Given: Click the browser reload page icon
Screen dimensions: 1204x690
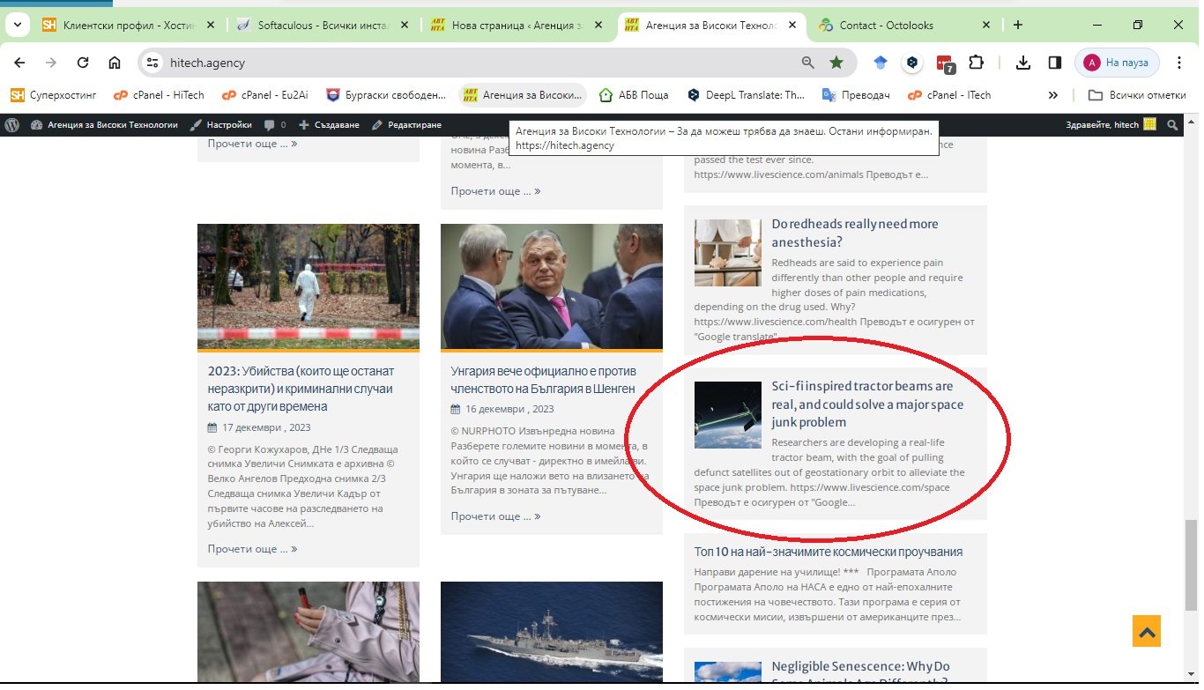Looking at the screenshot, I should pos(83,63).
